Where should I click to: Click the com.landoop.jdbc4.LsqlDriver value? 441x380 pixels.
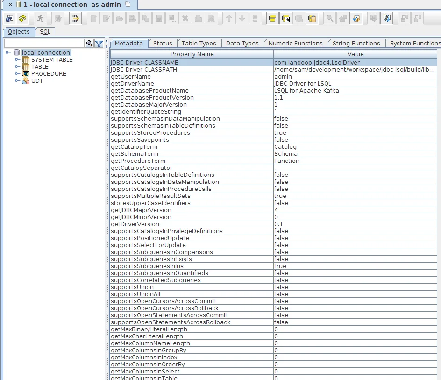click(355, 63)
